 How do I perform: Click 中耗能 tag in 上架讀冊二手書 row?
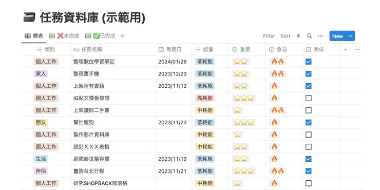(205, 110)
